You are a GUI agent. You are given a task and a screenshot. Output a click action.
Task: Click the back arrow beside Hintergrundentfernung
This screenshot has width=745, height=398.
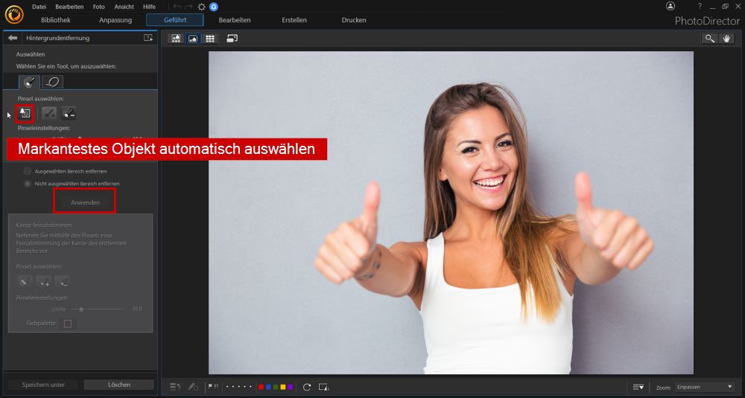point(12,37)
